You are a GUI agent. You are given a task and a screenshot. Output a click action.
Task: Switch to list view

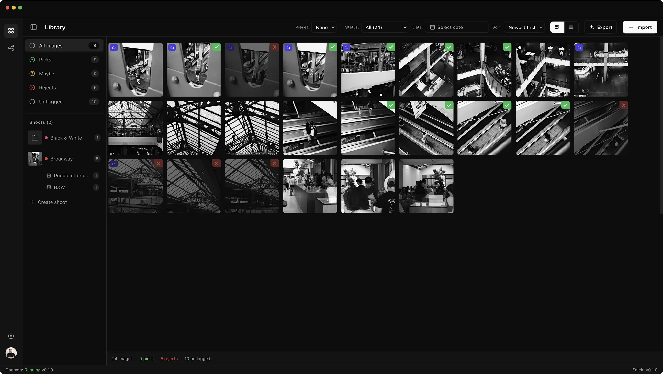571,27
